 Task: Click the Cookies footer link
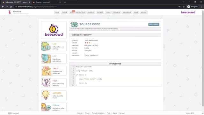click(80, 113)
